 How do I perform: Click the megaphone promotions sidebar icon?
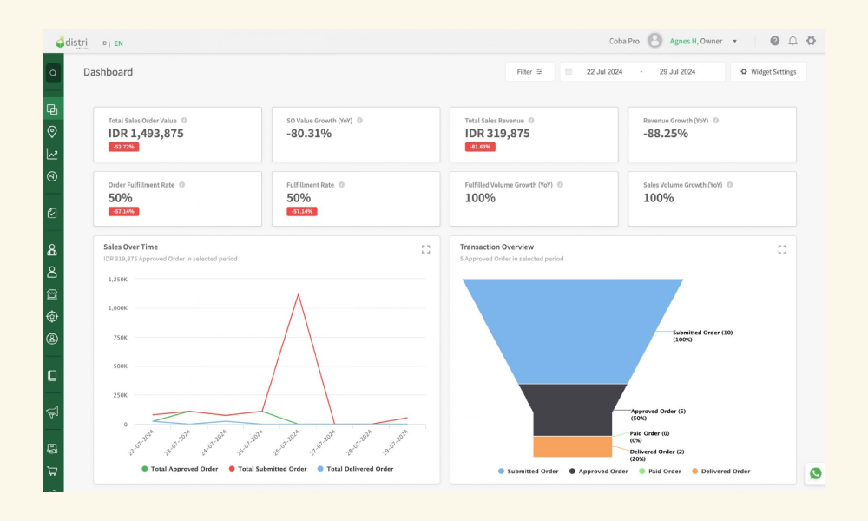(52, 412)
